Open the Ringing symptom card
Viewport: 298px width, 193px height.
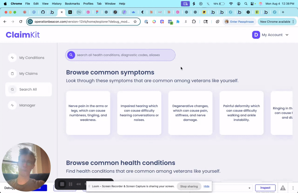pyautogui.click(x=282, y=113)
